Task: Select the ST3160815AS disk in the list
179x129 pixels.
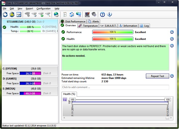Action: (30, 27)
